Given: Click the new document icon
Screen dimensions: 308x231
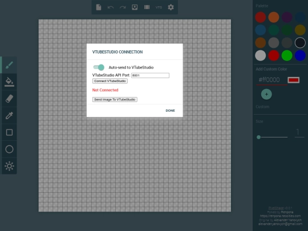Looking at the screenshot, I should click(99, 7).
